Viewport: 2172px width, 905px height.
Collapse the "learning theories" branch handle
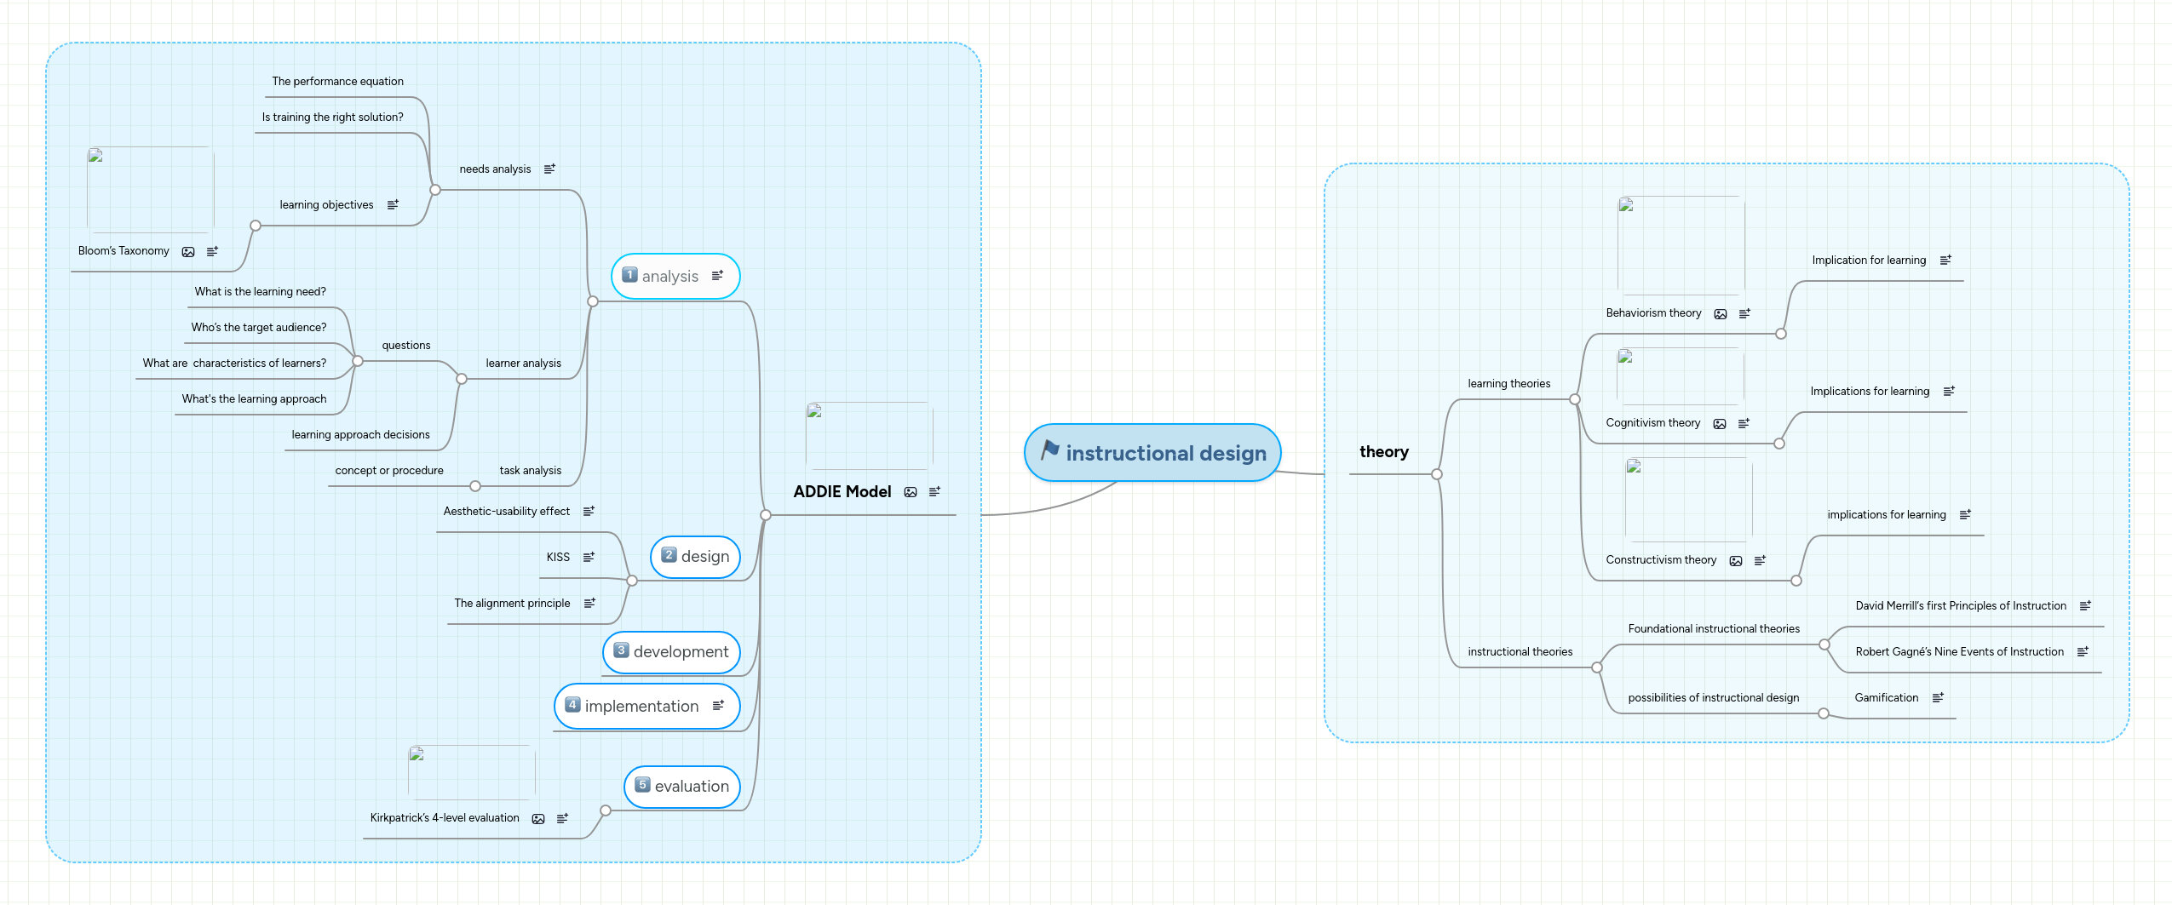pyautogui.click(x=1575, y=398)
